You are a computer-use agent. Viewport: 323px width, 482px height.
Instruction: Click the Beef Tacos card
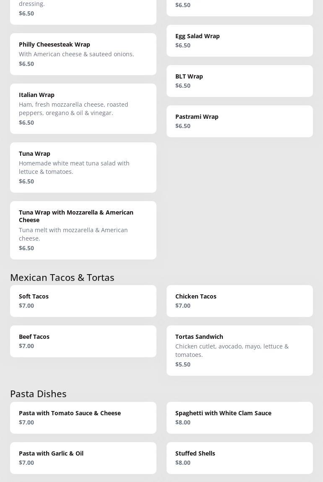83,341
